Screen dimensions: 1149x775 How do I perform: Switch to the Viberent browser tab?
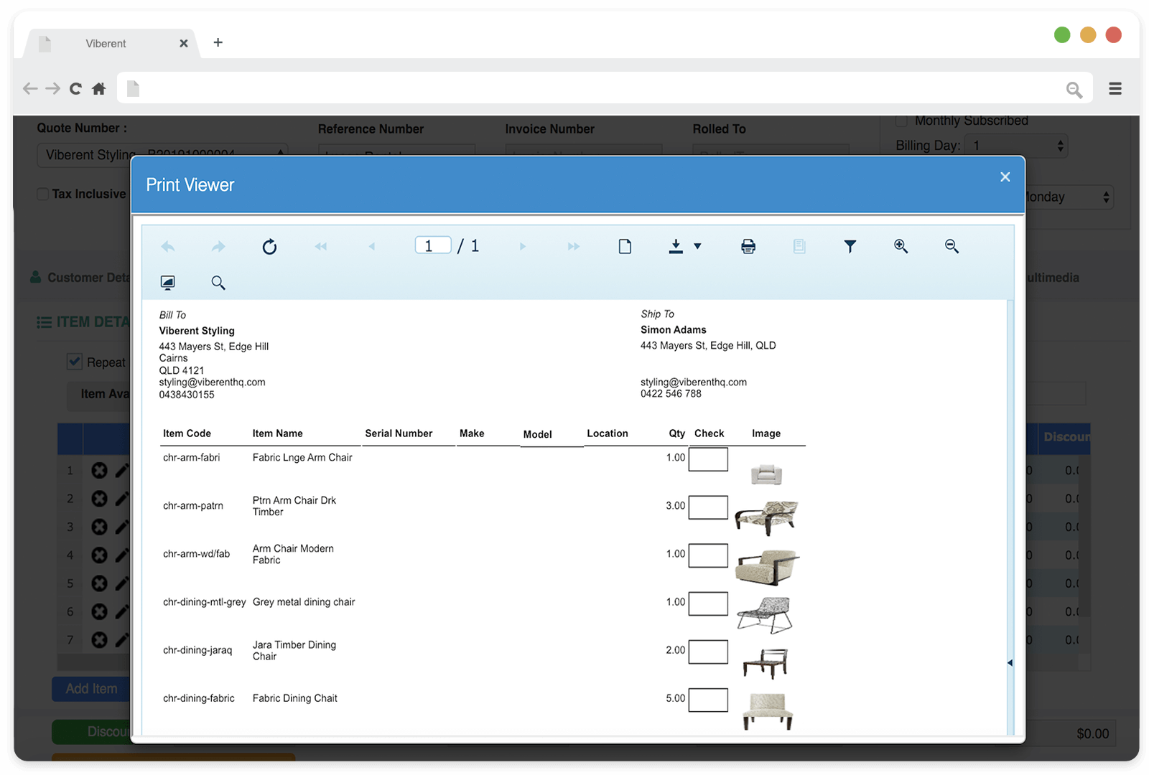[106, 44]
